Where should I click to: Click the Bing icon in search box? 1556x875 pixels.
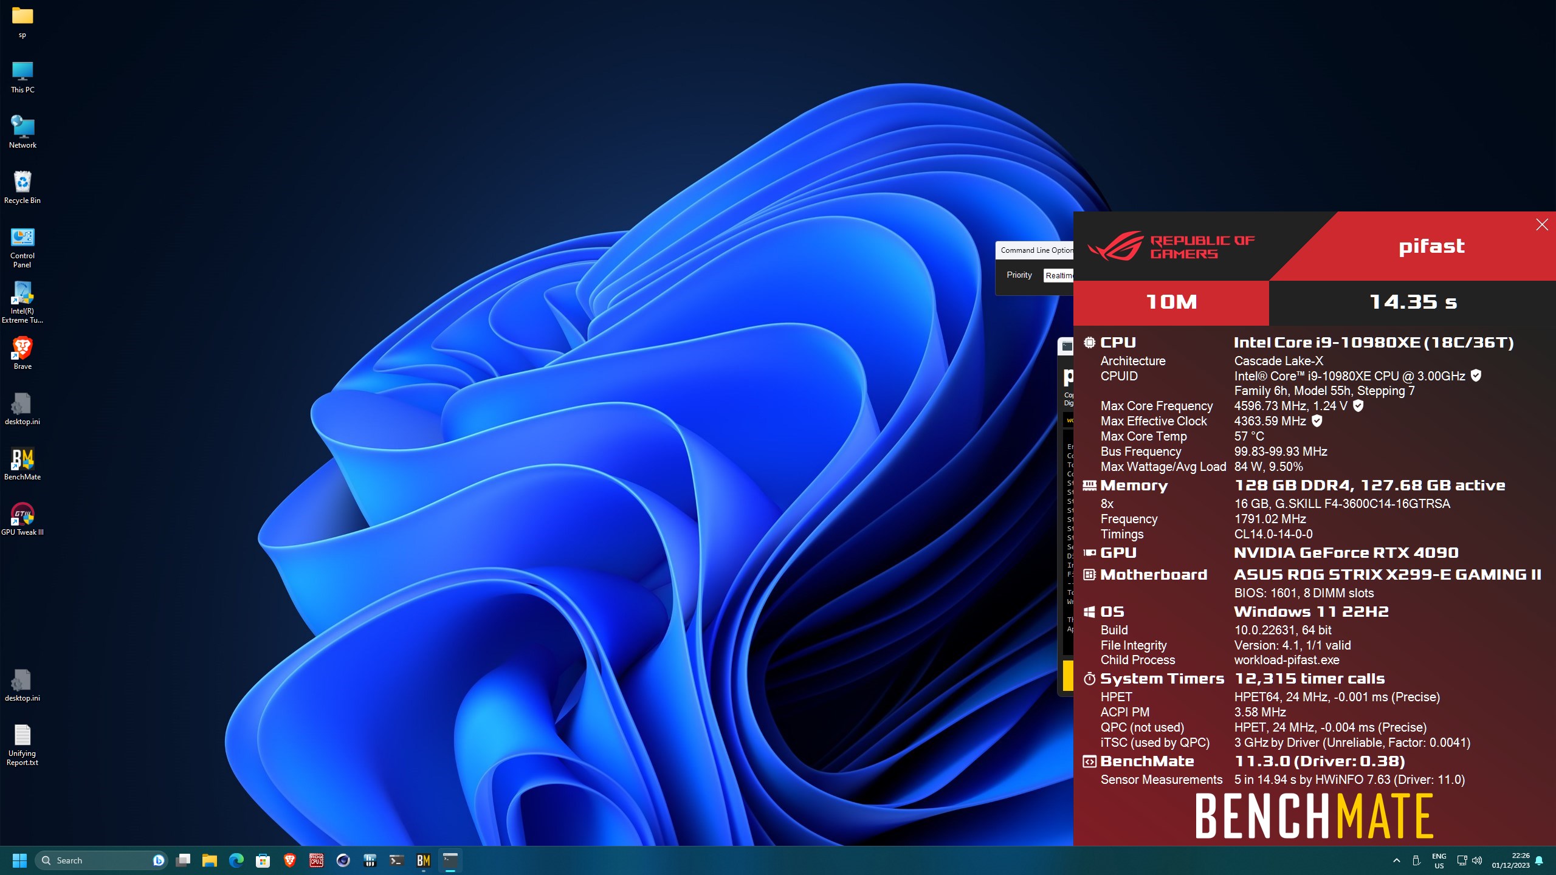pos(158,860)
